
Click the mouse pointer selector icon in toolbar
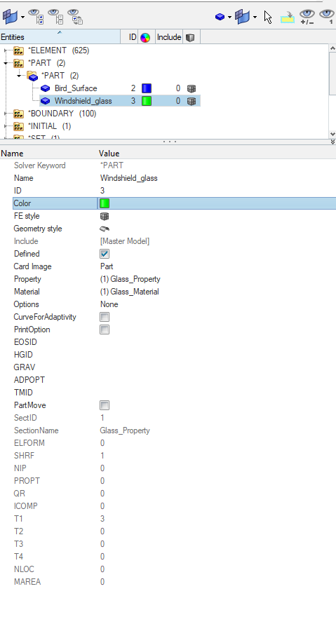[x=268, y=18]
